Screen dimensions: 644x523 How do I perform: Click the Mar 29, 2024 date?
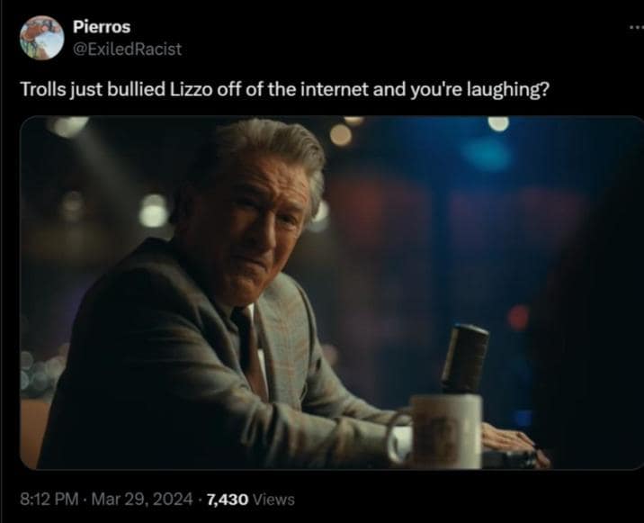pyautogui.click(x=142, y=500)
